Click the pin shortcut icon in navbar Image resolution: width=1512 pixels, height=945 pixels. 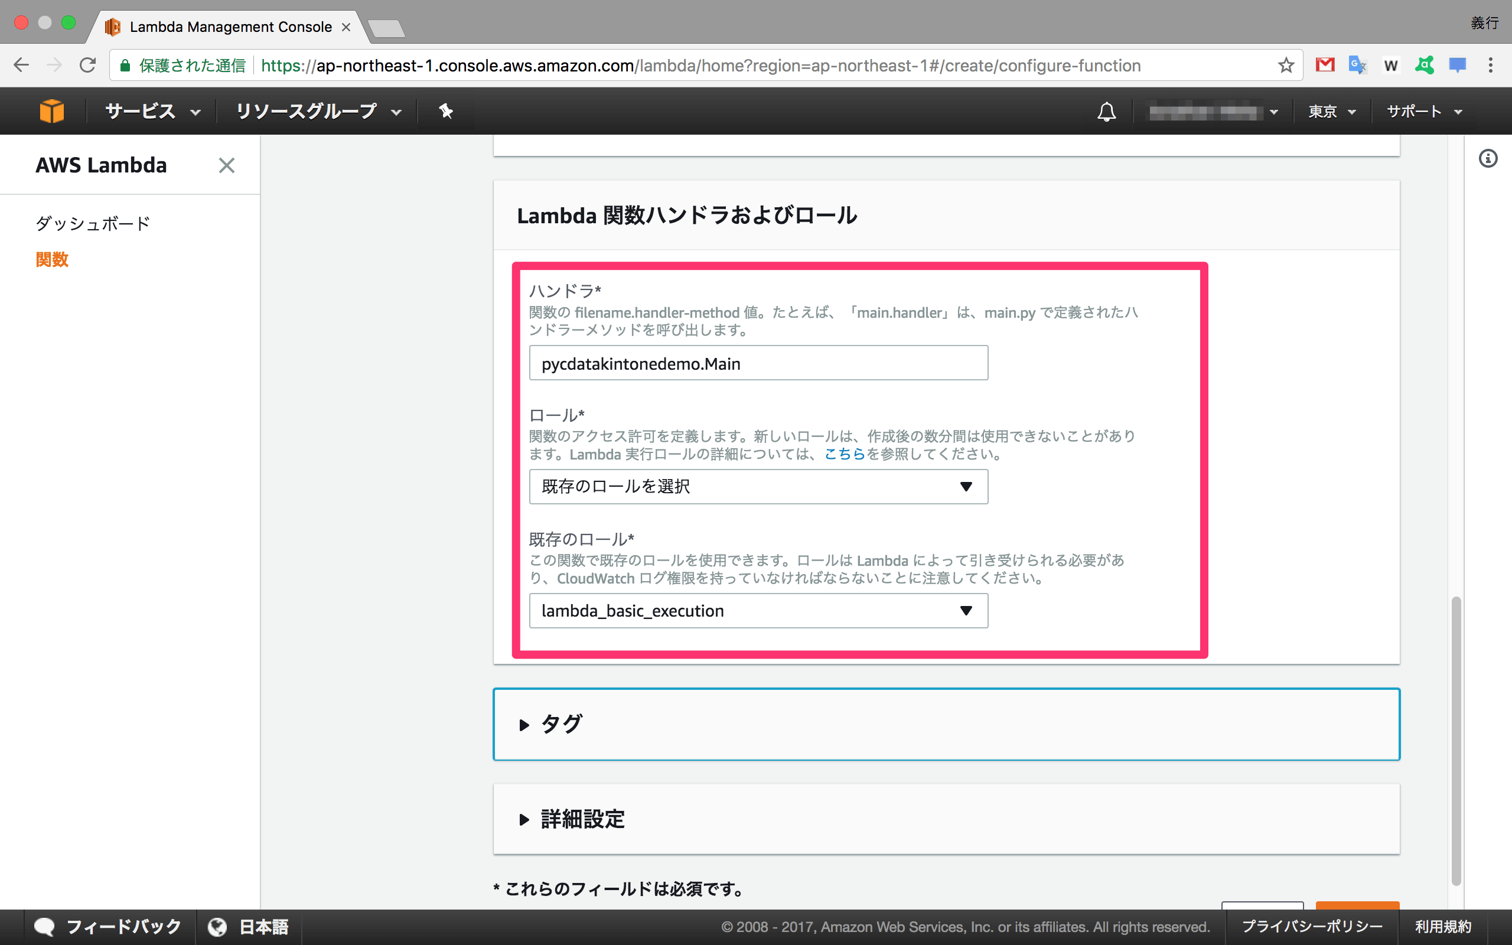click(445, 111)
